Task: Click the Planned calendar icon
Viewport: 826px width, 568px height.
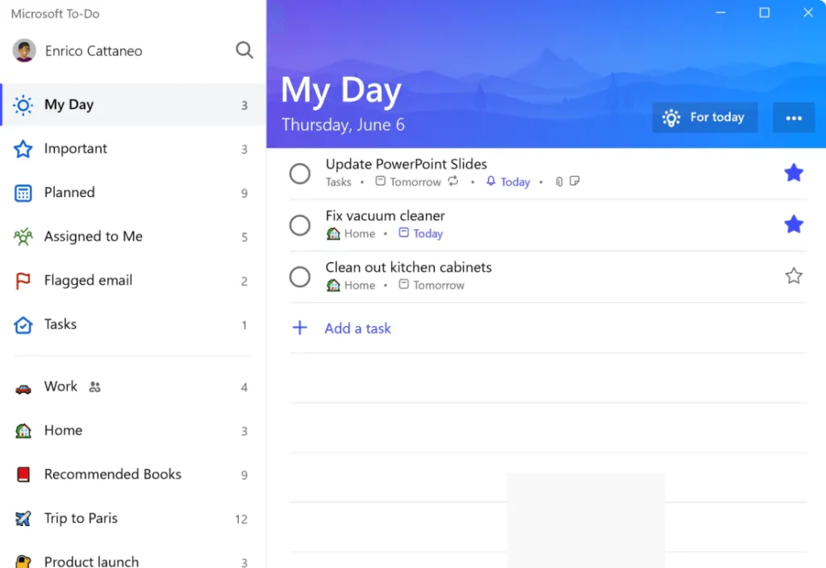Action: point(24,192)
